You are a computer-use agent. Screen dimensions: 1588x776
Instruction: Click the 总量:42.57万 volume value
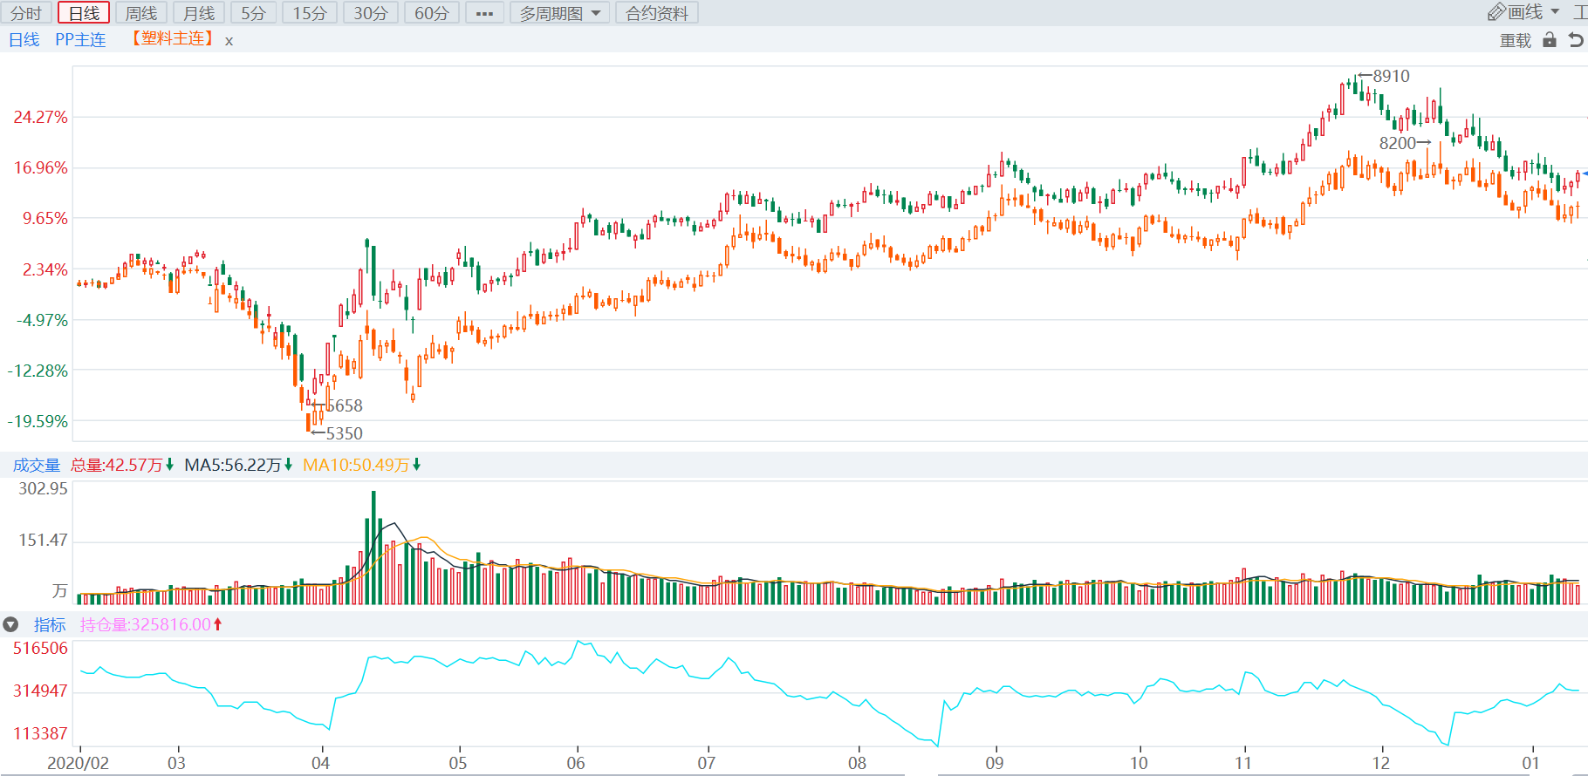pos(117,466)
